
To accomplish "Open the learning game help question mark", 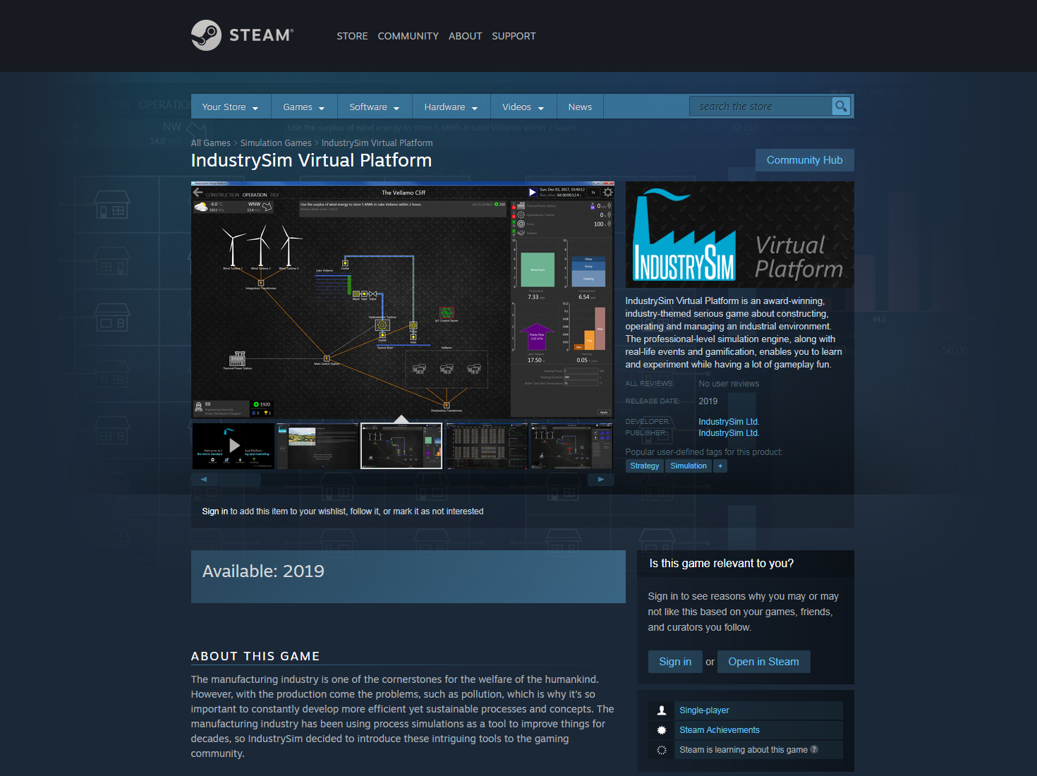I will 814,749.
